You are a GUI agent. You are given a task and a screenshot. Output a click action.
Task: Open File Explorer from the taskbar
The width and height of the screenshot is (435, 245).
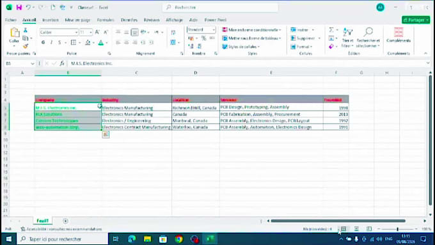click(147, 239)
